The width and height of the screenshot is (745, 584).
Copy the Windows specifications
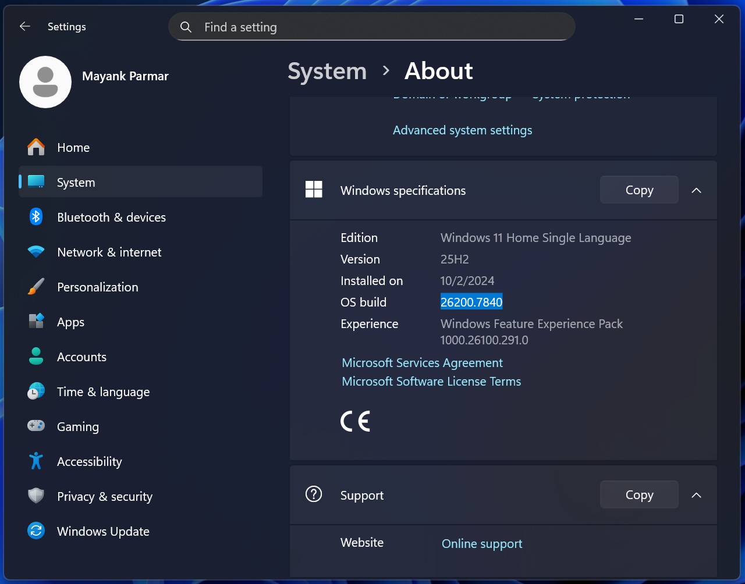point(639,190)
